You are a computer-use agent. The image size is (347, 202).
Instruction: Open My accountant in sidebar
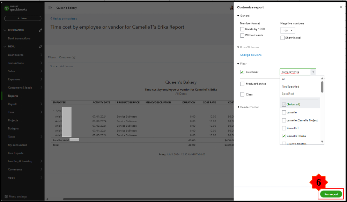click(x=17, y=145)
